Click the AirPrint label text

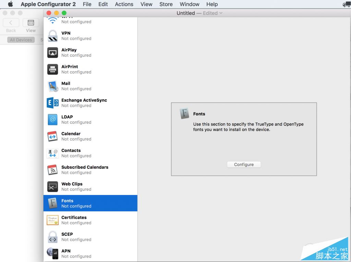pos(70,67)
